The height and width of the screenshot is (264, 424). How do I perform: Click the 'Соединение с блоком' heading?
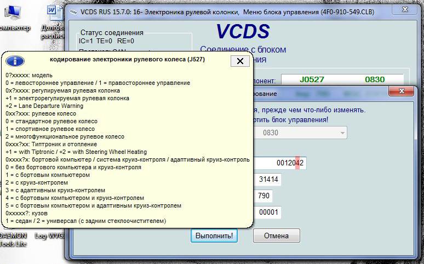(243, 50)
